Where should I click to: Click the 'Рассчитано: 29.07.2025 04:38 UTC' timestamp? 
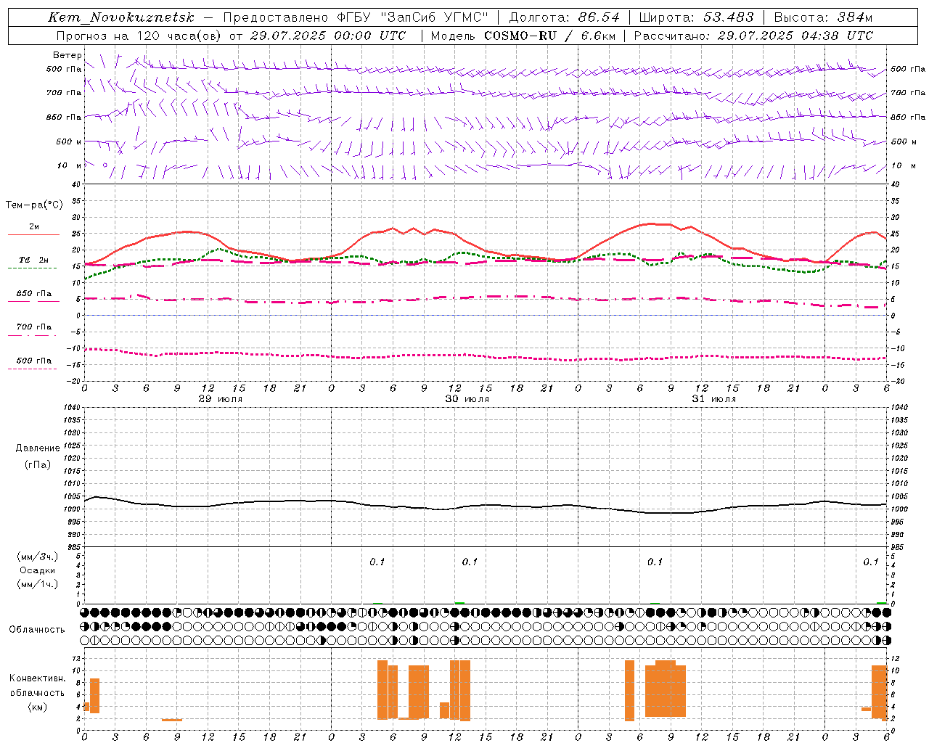[753, 36]
